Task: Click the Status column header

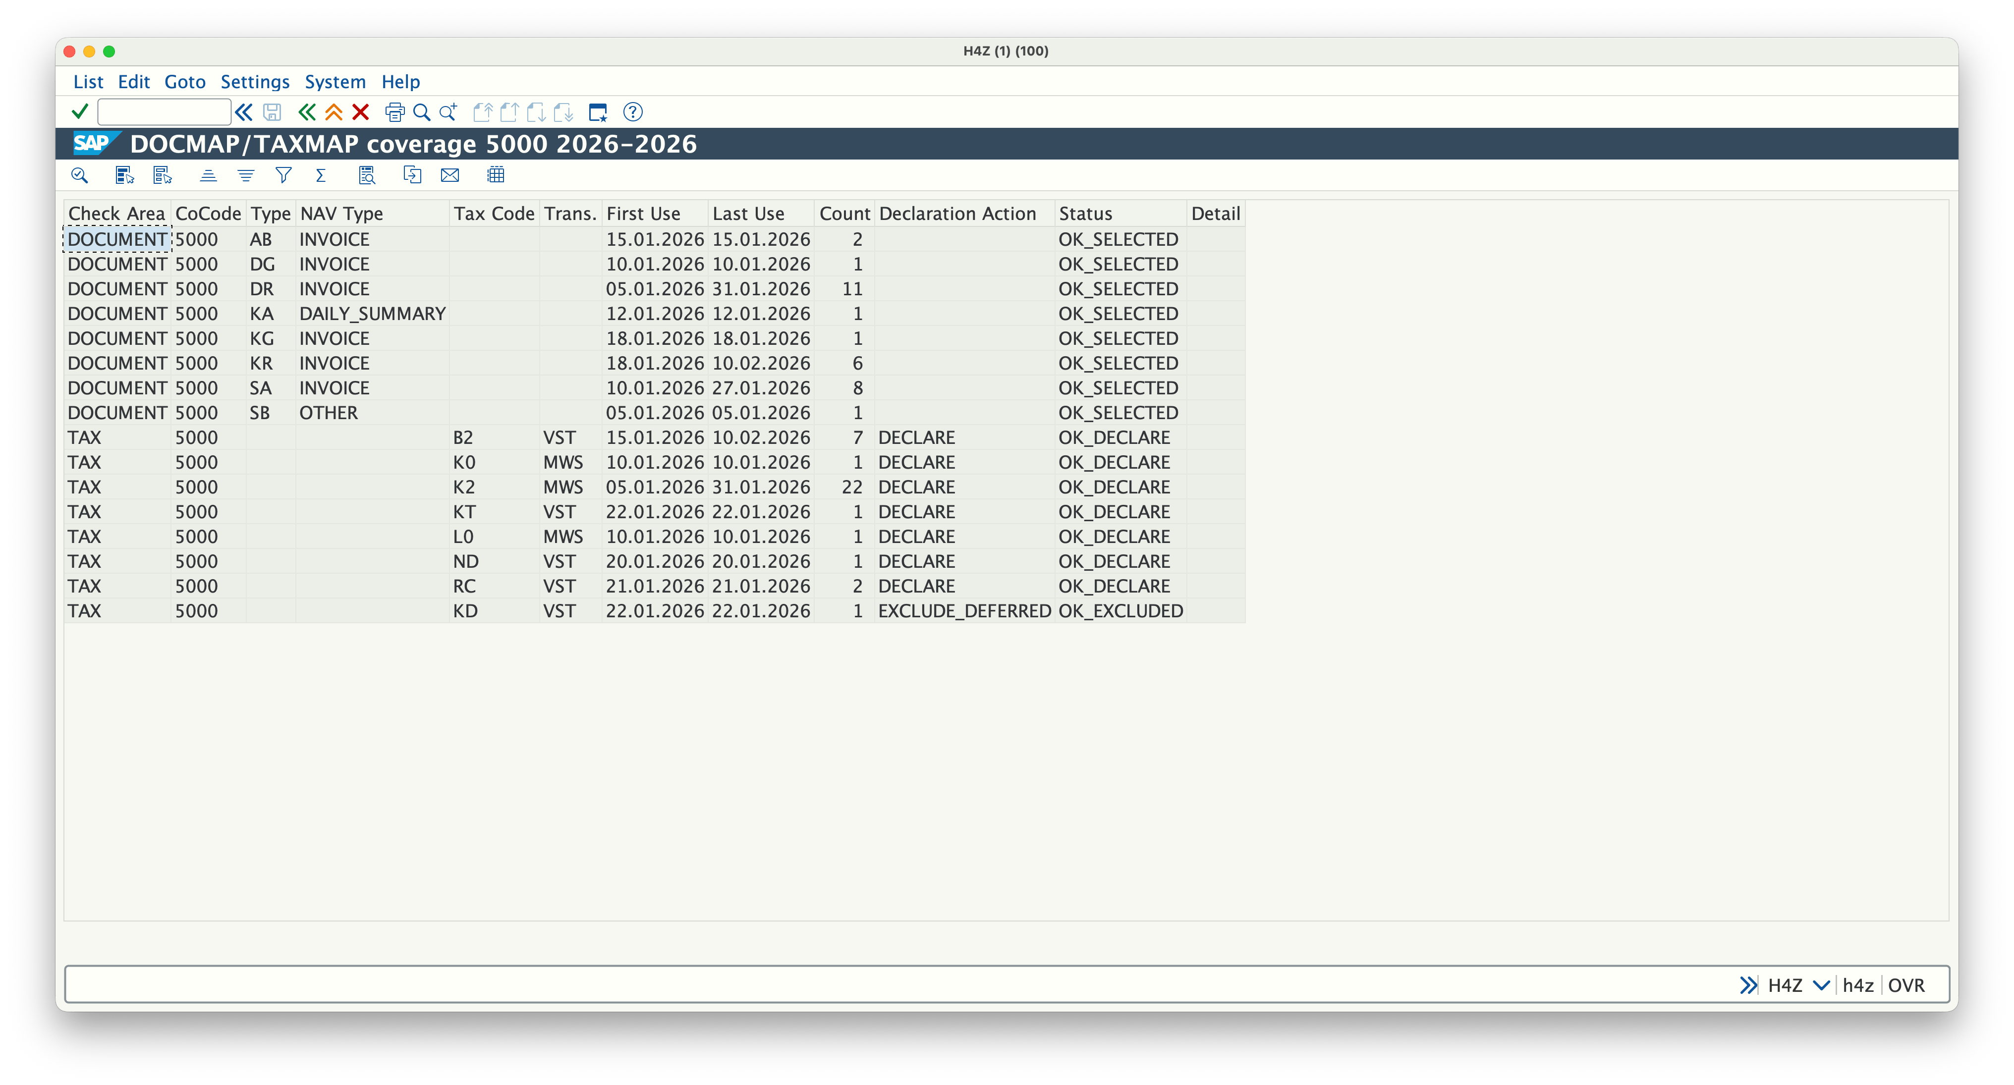Action: (1120, 214)
